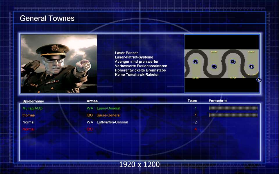This screenshot has width=279, height=174.
Task: Select the red Normal player name
Action: point(28,129)
